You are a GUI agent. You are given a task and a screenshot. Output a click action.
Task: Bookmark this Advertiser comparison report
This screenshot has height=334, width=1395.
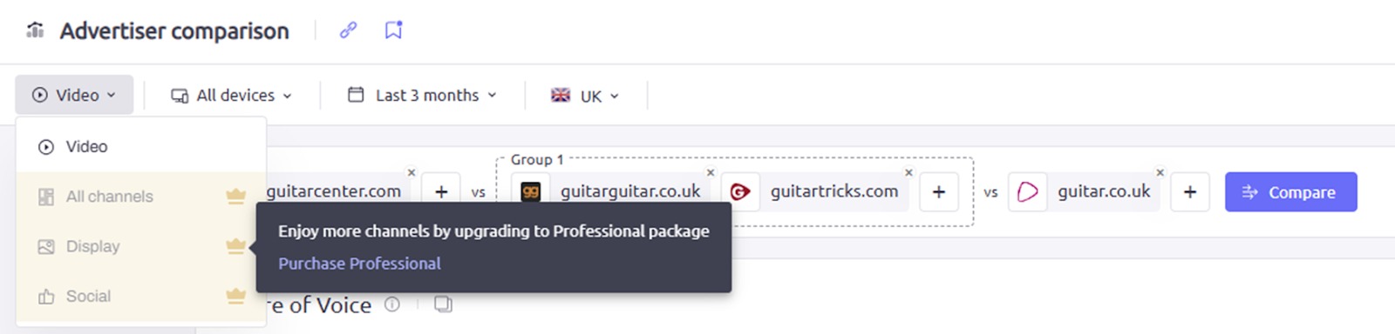(x=393, y=30)
